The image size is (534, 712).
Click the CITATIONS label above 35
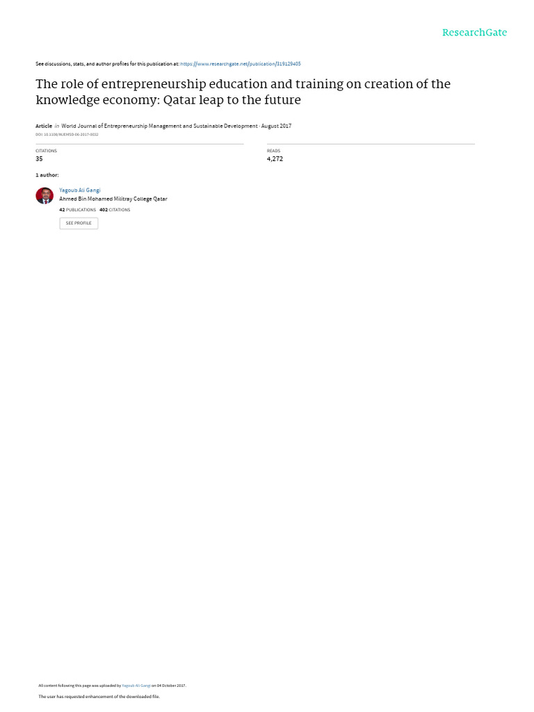[46, 151]
